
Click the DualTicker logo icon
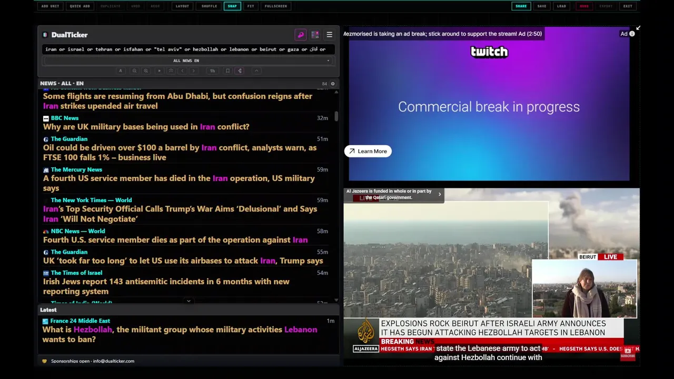(x=45, y=35)
